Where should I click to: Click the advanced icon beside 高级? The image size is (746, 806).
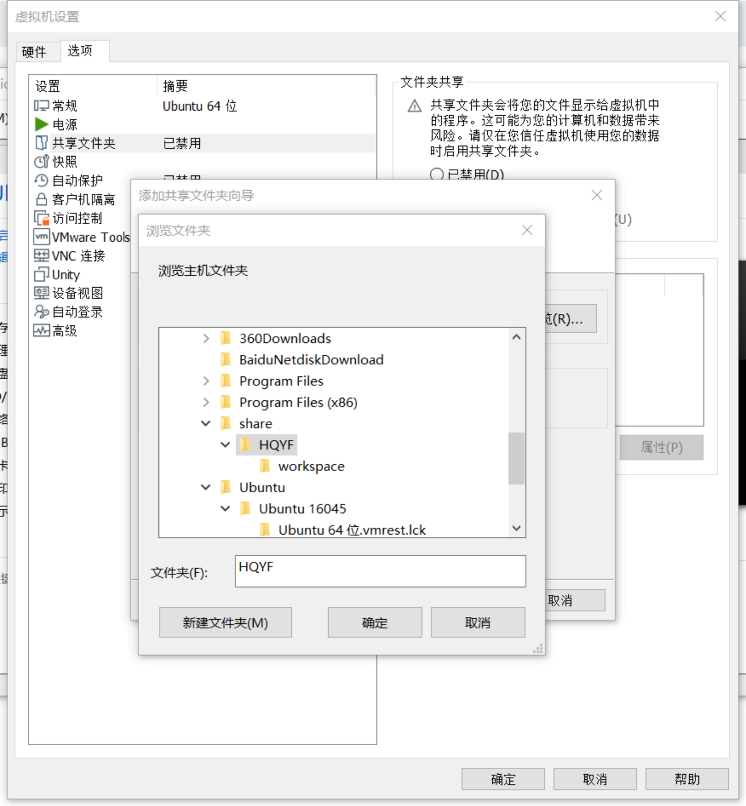[x=41, y=330]
